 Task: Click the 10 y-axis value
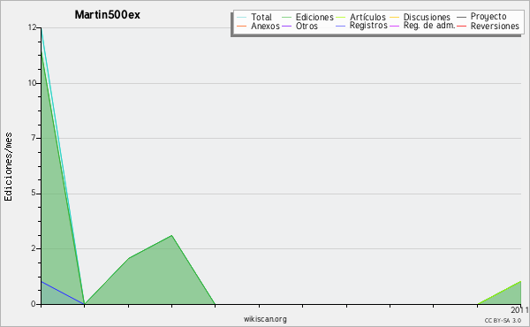tap(32, 83)
